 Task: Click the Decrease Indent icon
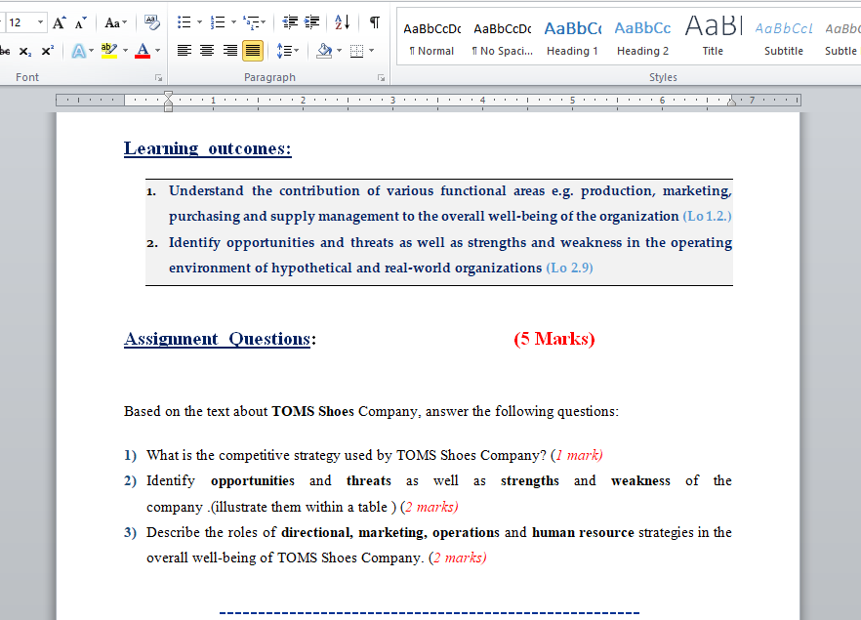pos(290,22)
